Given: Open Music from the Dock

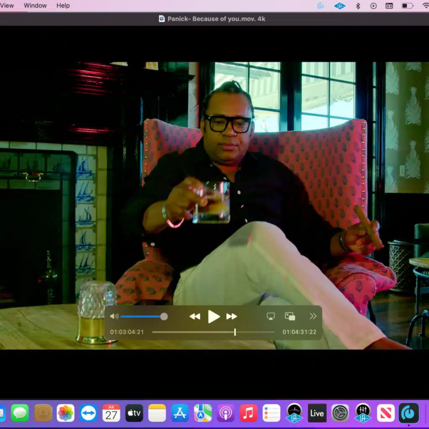Looking at the screenshot, I should tap(248, 413).
